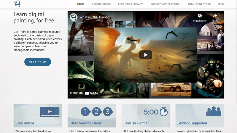Click the Watch later clock icon

(x=200, y=16)
